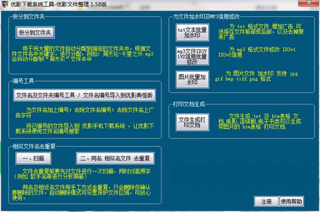Viewport: 320px width, 212px height.
Task: Open 图片批量加水印 tool
Action: pyautogui.click(x=192, y=79)
